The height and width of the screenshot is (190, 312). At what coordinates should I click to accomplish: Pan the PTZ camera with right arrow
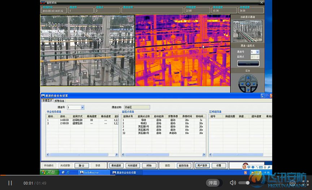point(254,84)
